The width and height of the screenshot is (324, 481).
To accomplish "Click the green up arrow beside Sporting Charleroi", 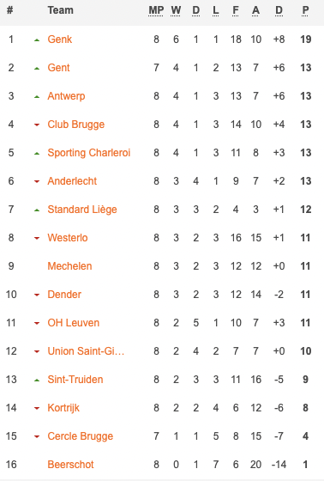I will pos(37,153).
